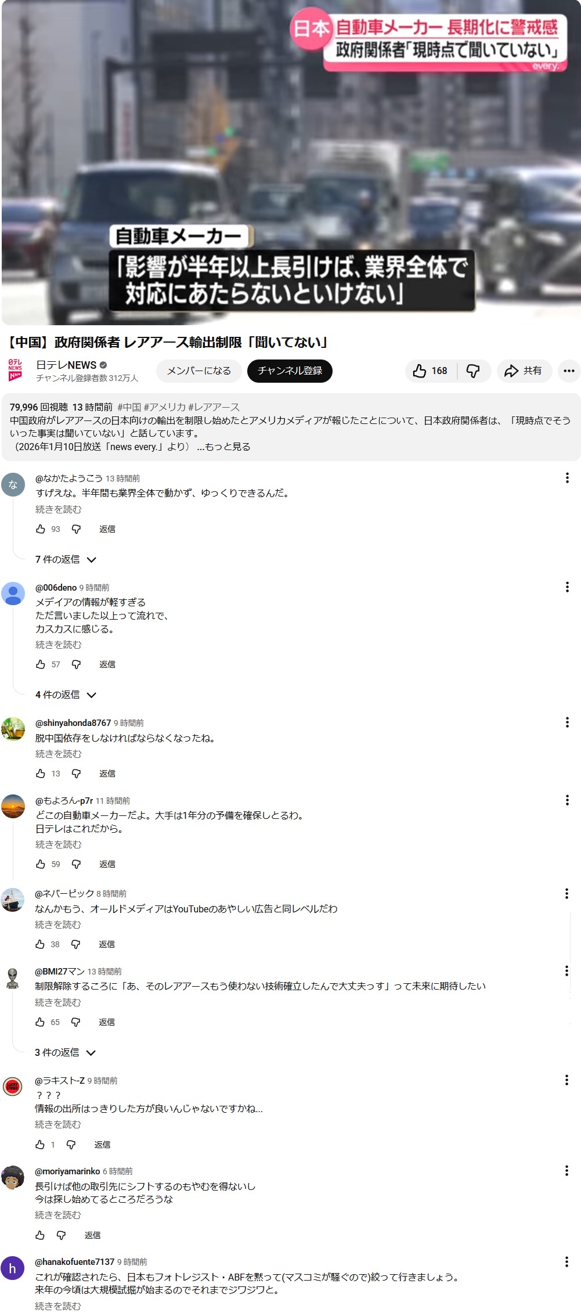This screenshot has width=581, height=1316.
Task: Dislike the comment by @ネバーピック
Action: (x=75, y=944)
